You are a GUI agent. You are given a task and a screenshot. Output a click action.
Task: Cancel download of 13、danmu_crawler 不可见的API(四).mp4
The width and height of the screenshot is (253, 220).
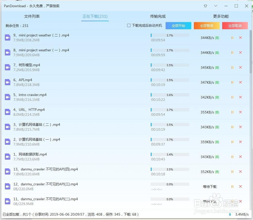240,172
